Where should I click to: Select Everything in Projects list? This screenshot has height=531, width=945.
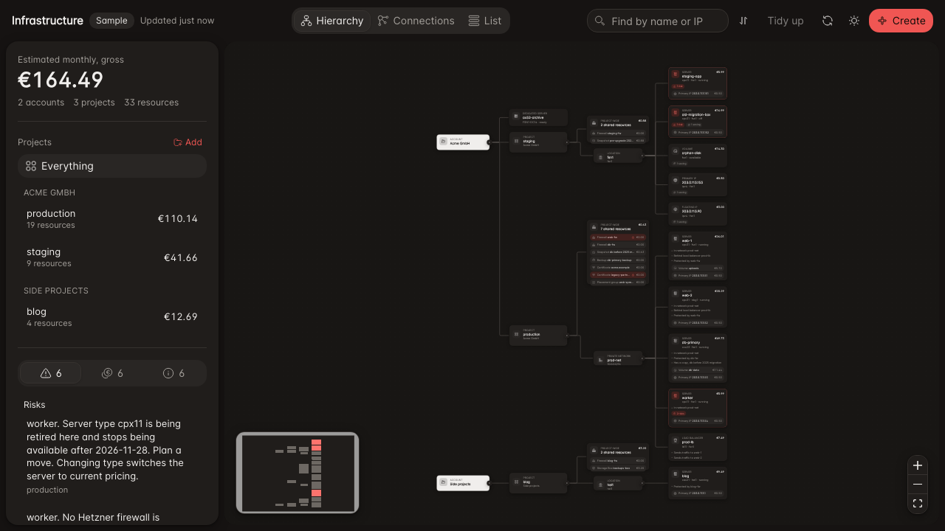coord(112,166)
